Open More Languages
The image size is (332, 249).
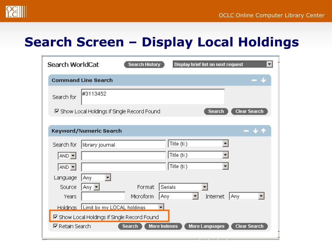pyautogui.click(x=207, y=226)
